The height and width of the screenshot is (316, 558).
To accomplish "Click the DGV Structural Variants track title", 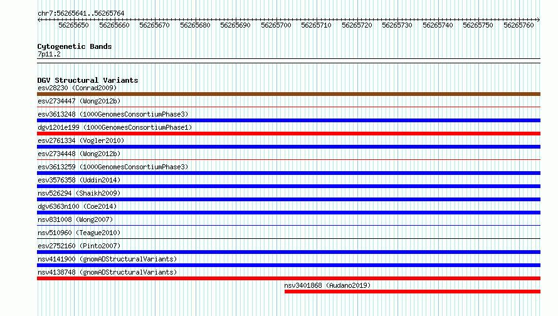I will point(88,80).
